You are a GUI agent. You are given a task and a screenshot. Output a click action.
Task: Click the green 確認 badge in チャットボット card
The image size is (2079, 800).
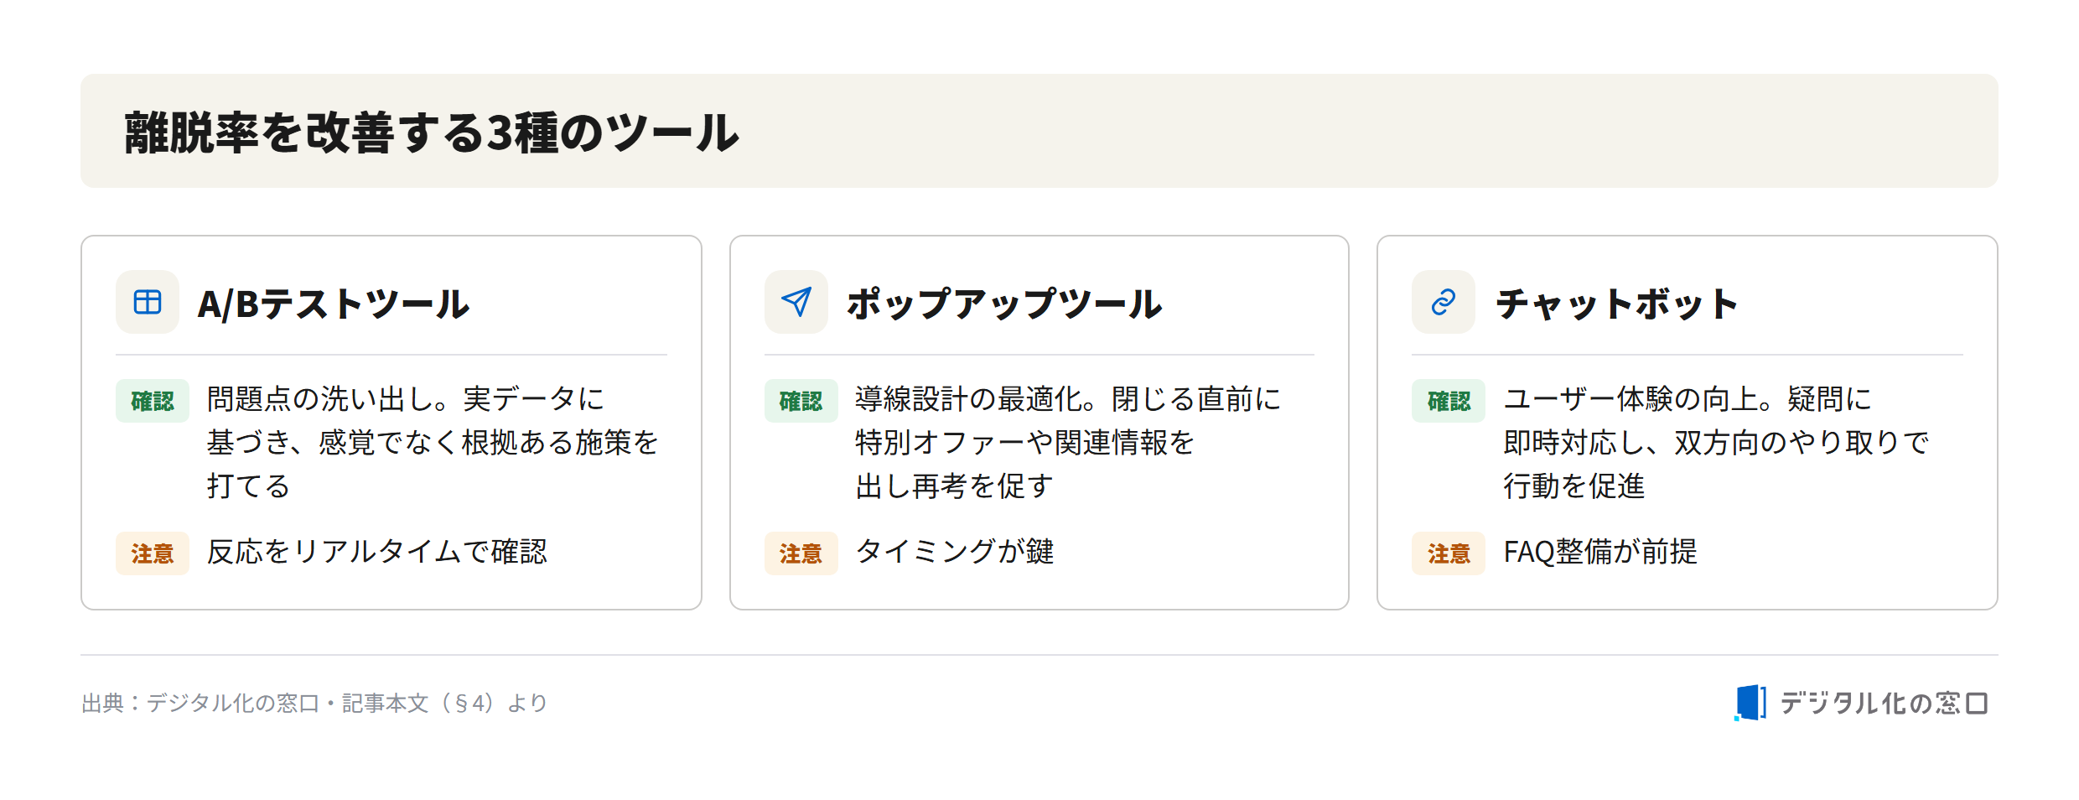(1449, 401)
